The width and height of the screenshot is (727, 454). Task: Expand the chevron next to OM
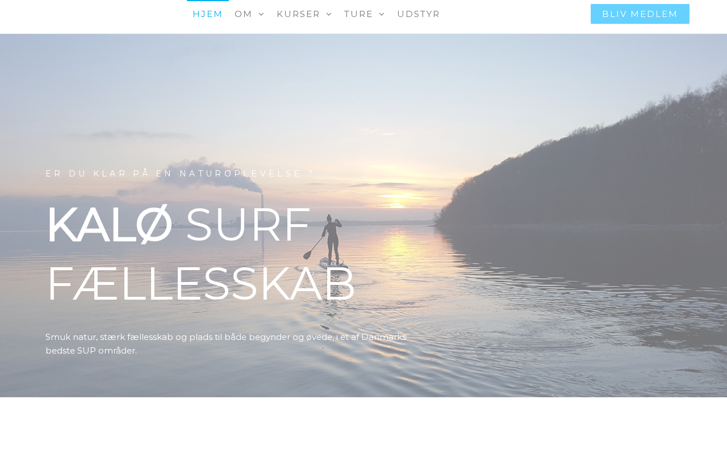tap(261, 14)
